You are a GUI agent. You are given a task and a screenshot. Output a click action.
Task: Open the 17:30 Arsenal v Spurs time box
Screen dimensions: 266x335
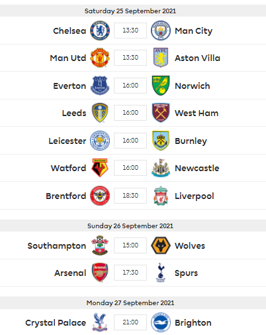coord(130,273)
